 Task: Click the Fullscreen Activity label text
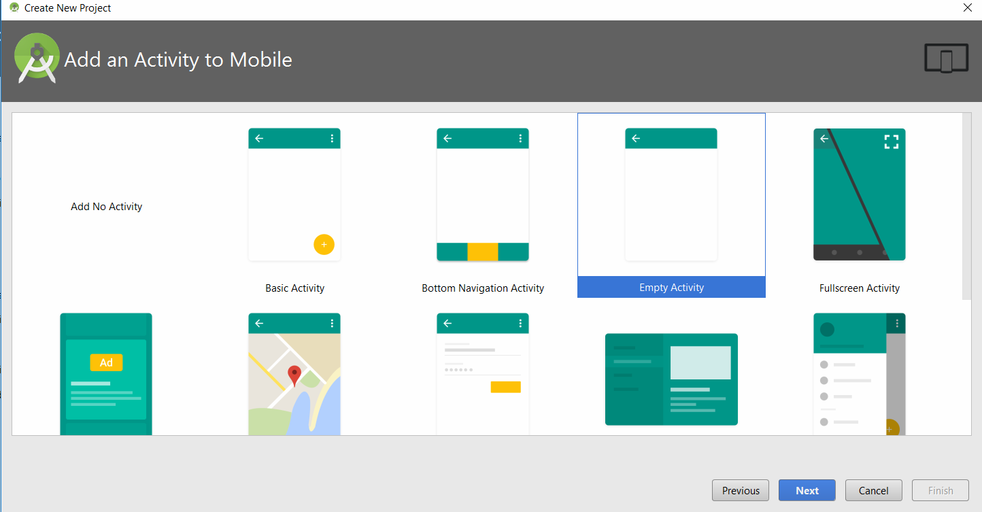(x=860, y=288)
